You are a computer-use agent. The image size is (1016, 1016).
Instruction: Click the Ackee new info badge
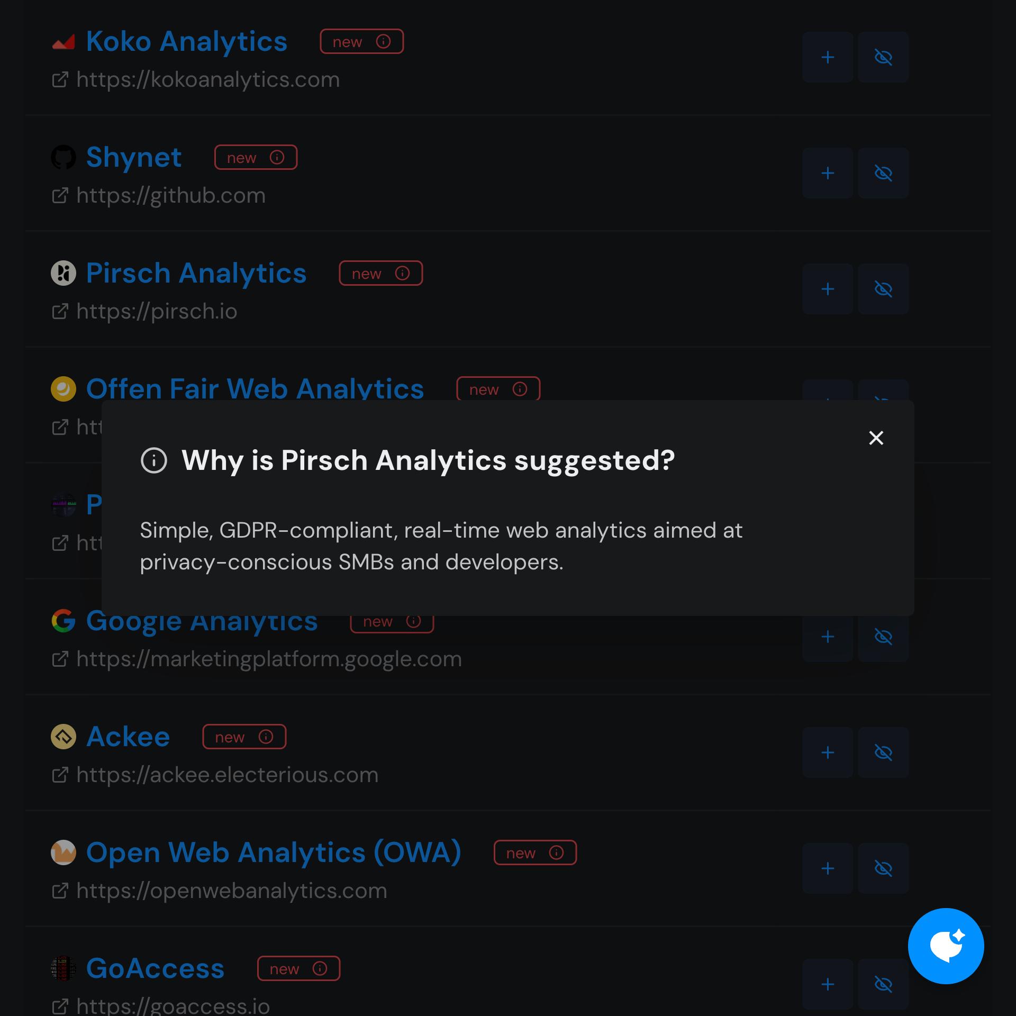click(244, 737)
